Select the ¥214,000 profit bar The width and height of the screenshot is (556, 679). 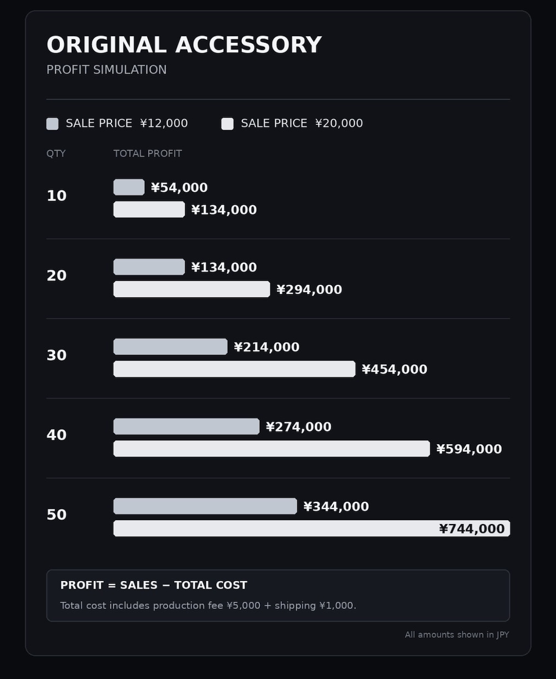pyautogui.click(x=170, y=347)
